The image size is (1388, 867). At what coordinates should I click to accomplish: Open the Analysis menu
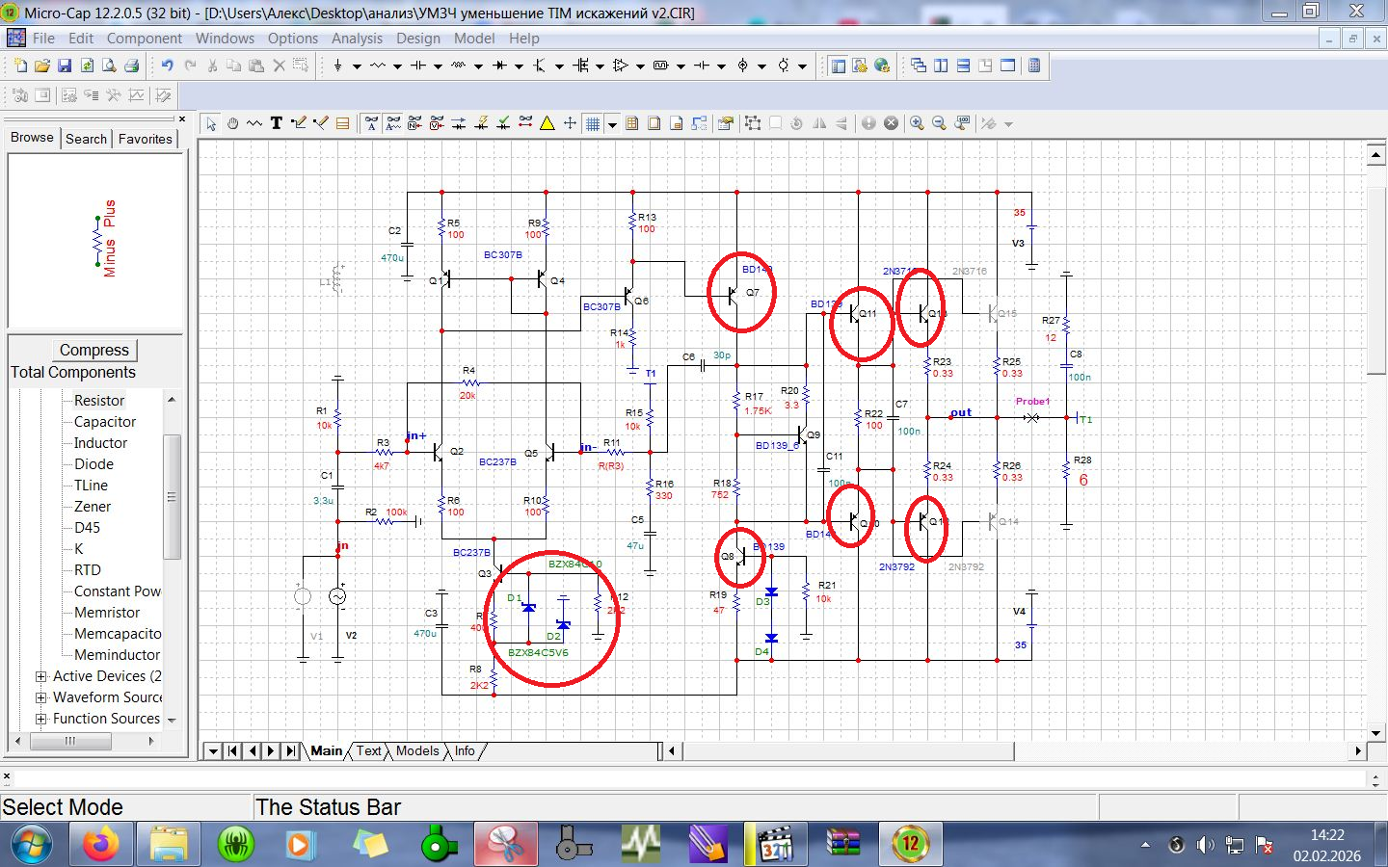357,39
